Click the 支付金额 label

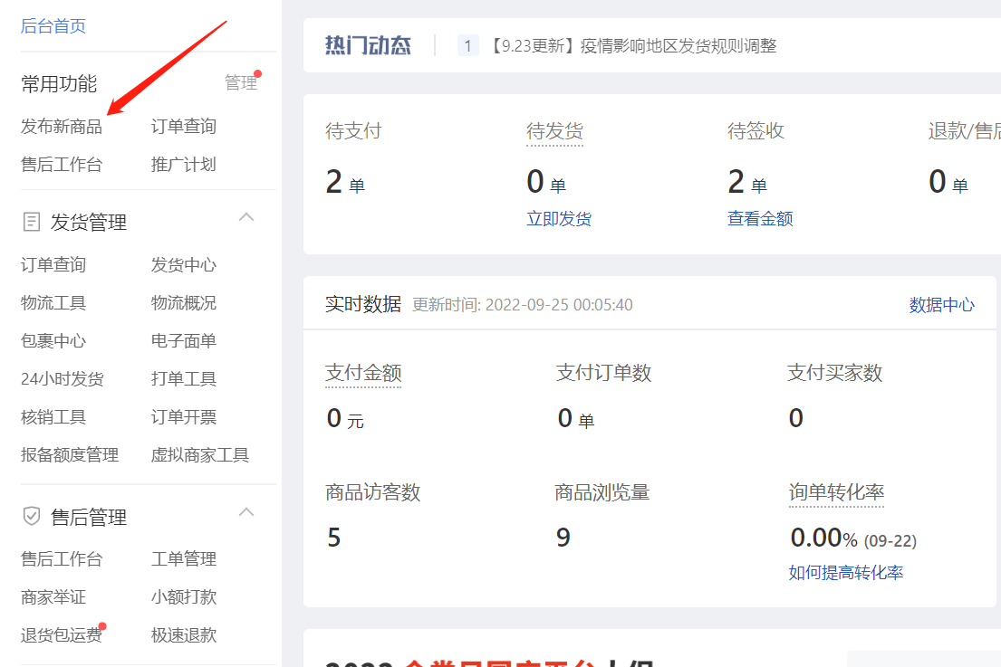click(x=363, y=372)
